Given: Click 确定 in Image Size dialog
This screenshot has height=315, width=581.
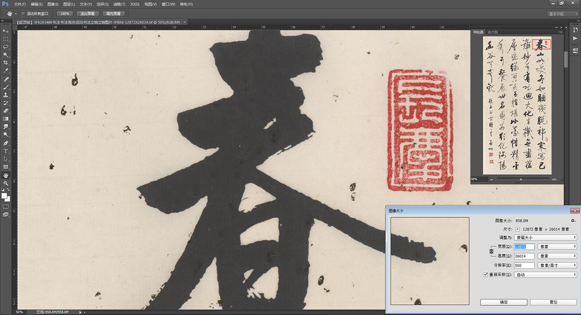Looking at the screenshot, I should pyautogui.click(x=504, y=302).
